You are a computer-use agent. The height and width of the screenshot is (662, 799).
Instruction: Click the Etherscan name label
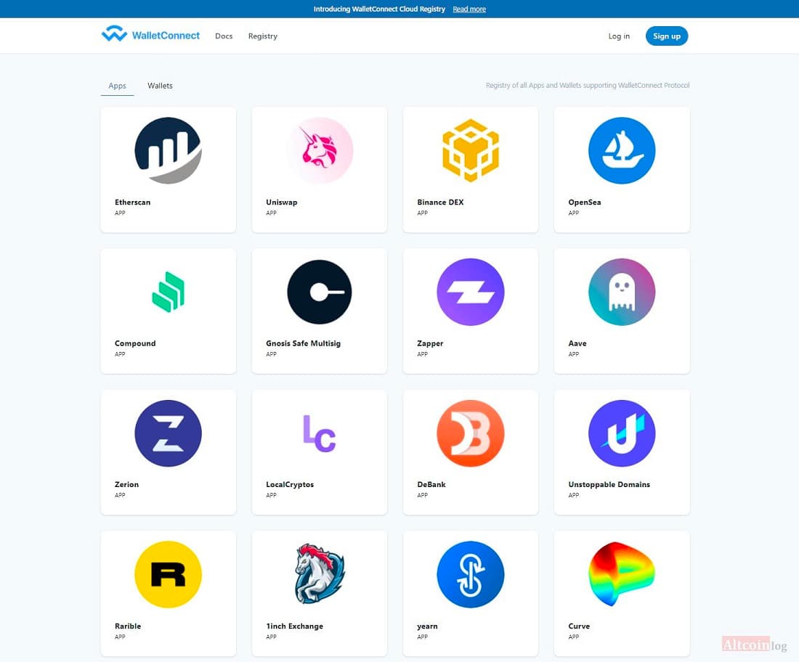point(132,203)
